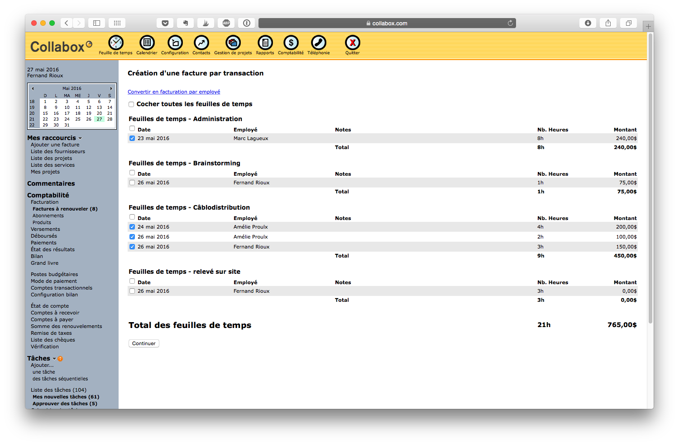This screenshot has height=445, width=679.
Task: Open Liste des chèques link
Action: coord(53,340)
